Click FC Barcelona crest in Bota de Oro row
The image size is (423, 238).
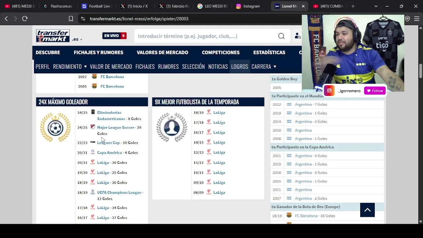pyautogui.click(x=289, y=216)
